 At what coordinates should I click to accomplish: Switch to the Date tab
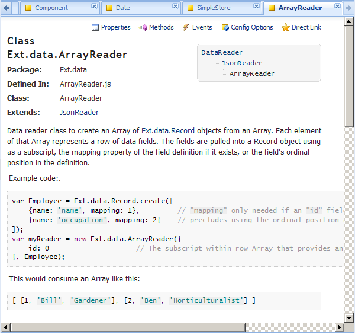click(x=122, y=8)
